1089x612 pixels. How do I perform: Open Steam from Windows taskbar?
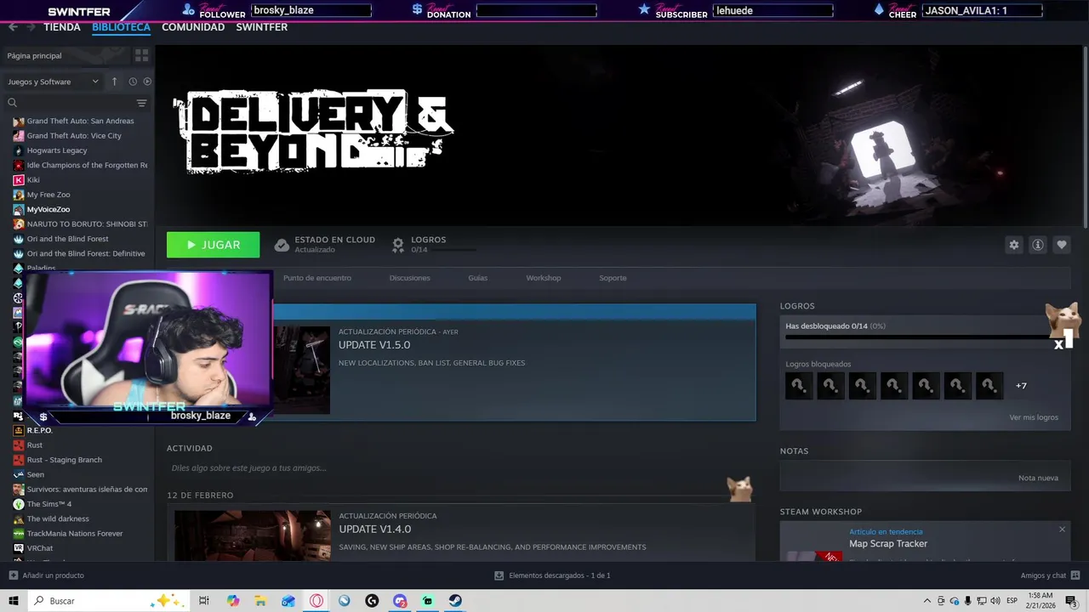(455, 601)
